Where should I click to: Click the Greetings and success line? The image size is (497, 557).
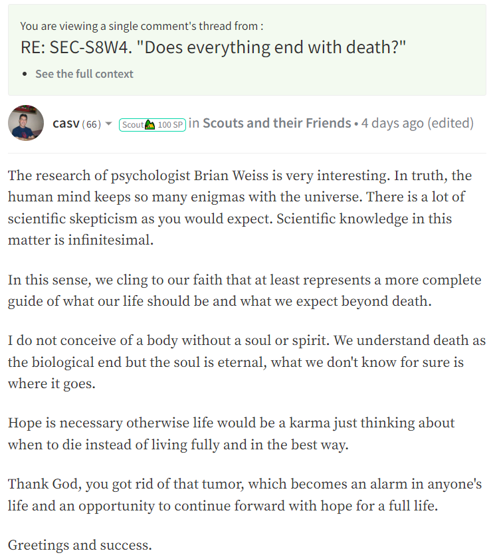[x=80, y=545]
